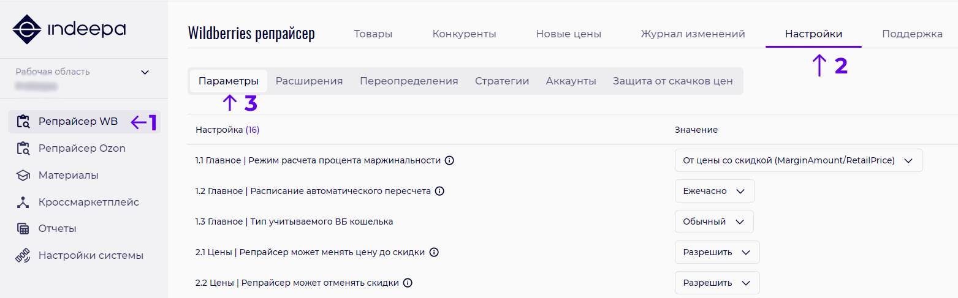This screenshot has width=958, height=298.
Task: Click info icon for discount cancellation setting
Action: coord(408,283)
